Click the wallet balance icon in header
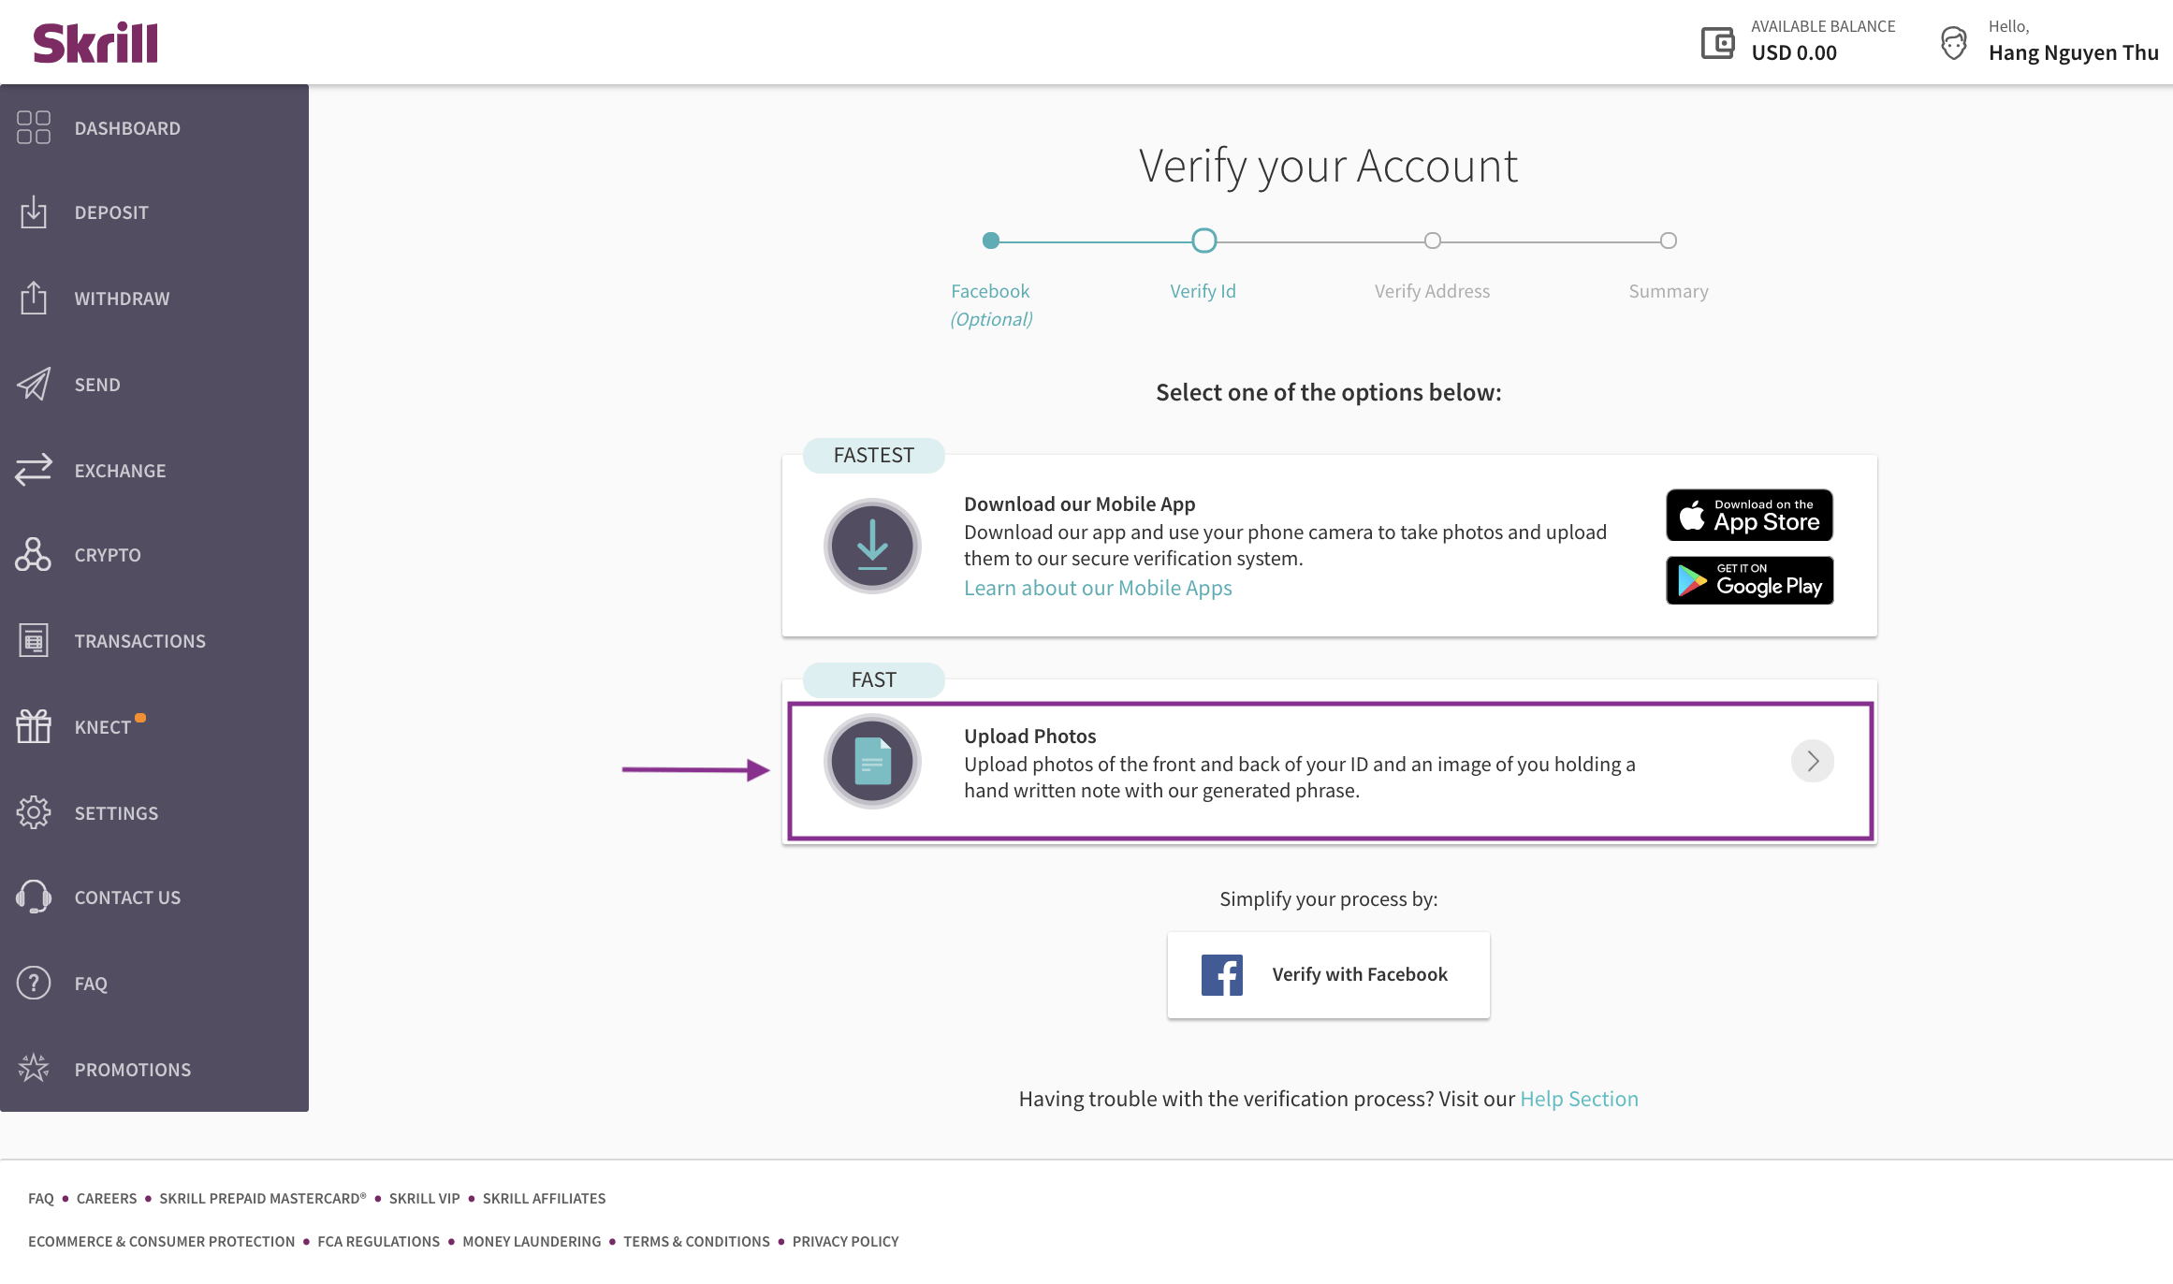 tap(1716, 41)
